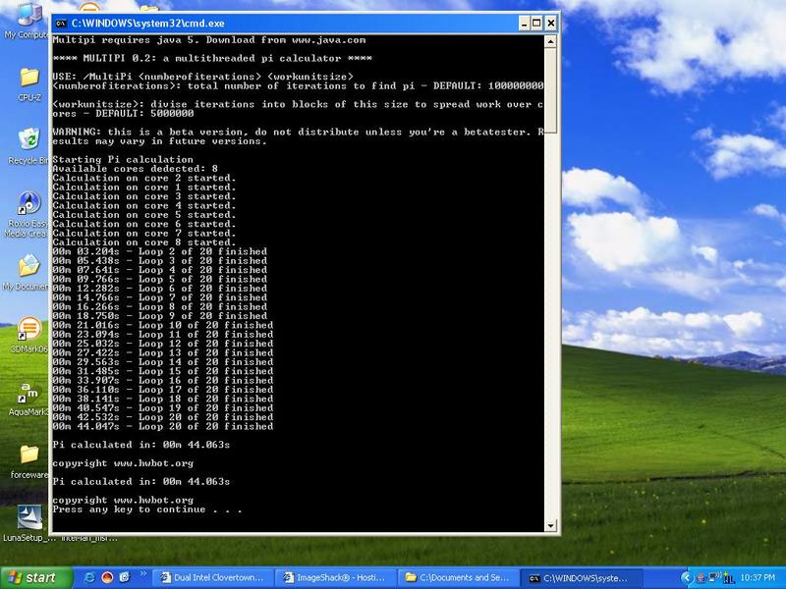Switch to Dual Intel Clovertown taskbar window
Screen dimensions: 786x589
coord(214,578)
